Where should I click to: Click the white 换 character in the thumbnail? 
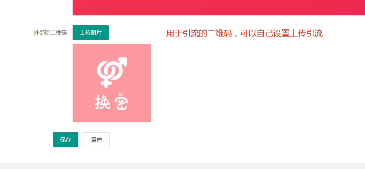point(102,102)
